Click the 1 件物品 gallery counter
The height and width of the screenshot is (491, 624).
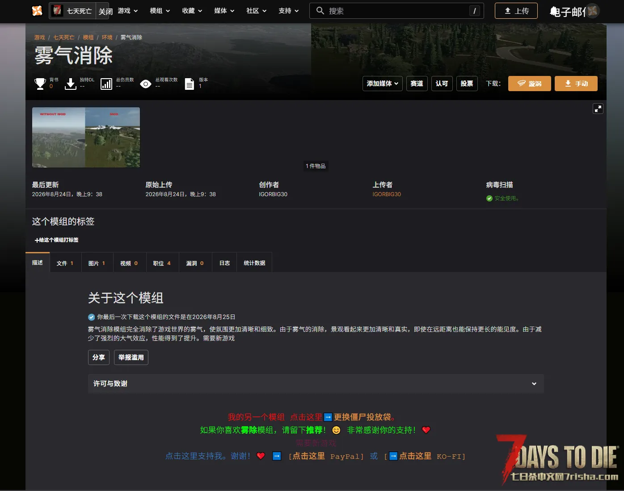pos(316,166)
